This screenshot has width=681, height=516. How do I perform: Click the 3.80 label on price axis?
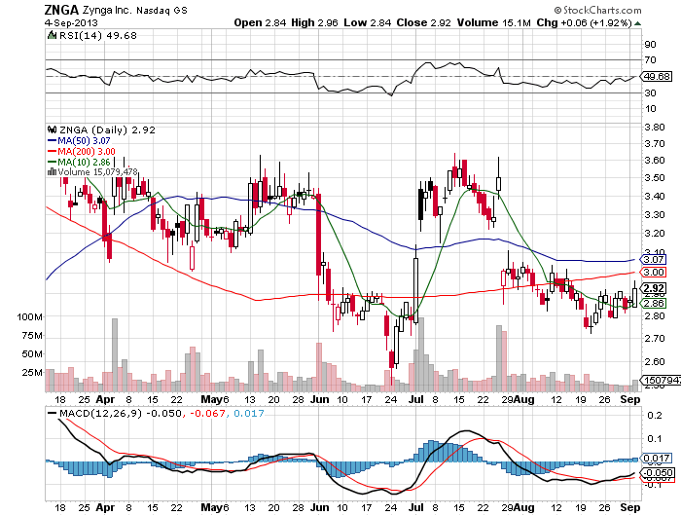pos(655,127)
